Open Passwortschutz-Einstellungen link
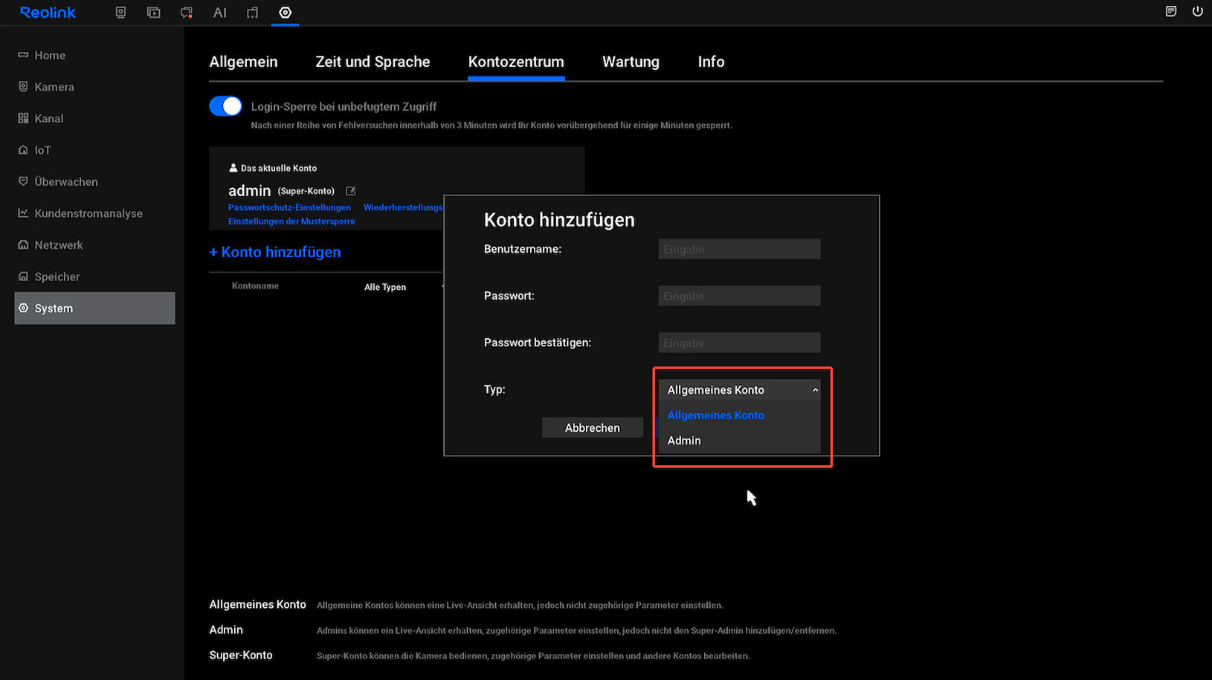1212x680 pixels. [x=289, y=207]
